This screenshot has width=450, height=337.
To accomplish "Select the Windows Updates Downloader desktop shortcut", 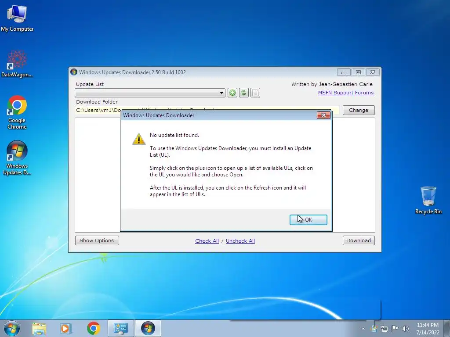I will (17, 158).
